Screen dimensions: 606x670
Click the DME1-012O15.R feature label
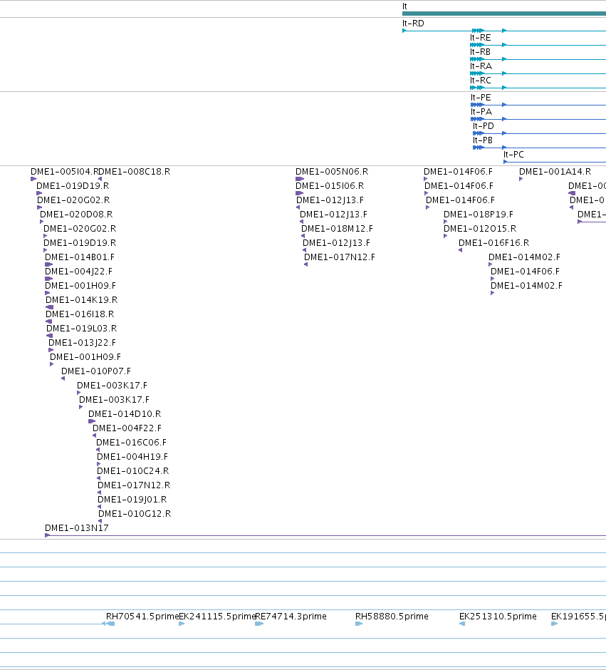click(480, 229)
